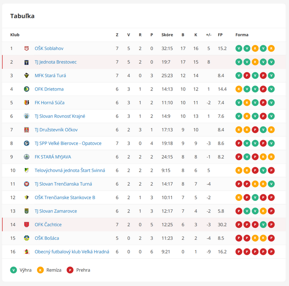Click the TJ Jednota Brestovec club crest

tap(26, 62)
